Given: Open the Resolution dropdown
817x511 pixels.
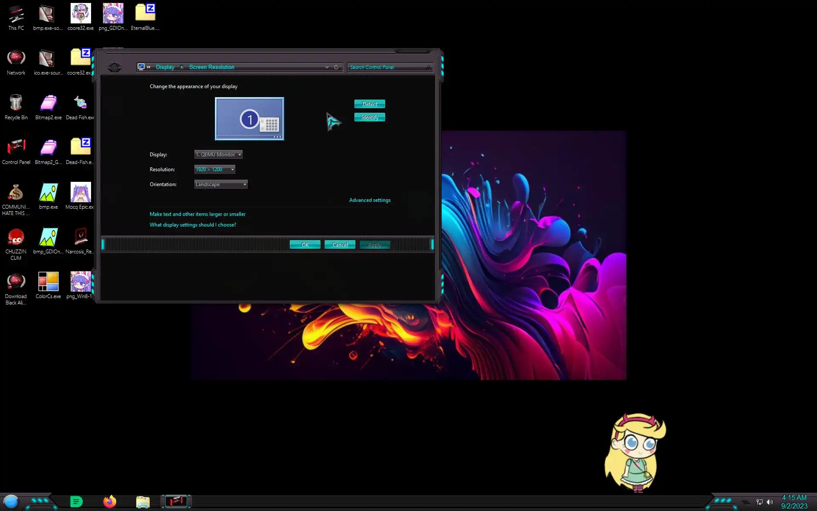Looking at the screenshot, I should 214,169.
